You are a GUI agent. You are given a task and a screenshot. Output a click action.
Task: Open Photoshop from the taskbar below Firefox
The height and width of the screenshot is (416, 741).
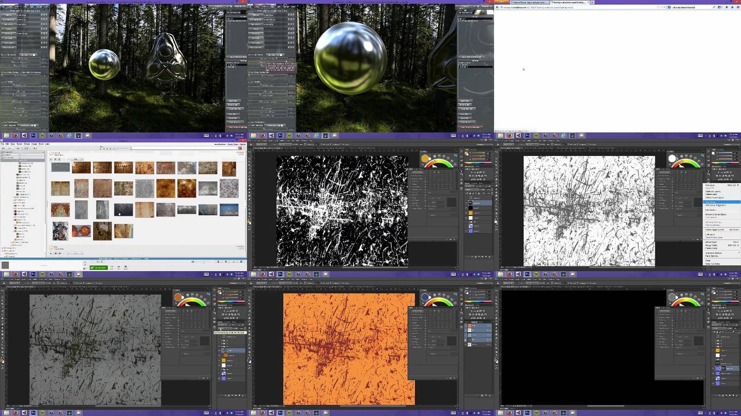[x=527, y=136]
